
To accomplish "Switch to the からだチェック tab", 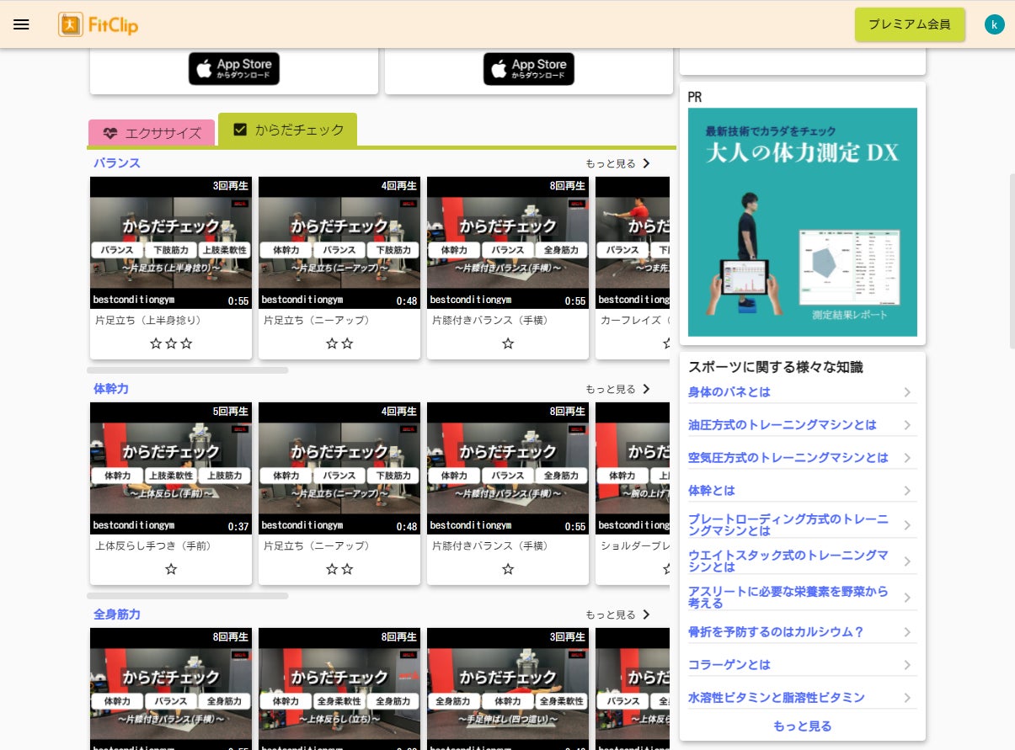I will click(287, 130).
